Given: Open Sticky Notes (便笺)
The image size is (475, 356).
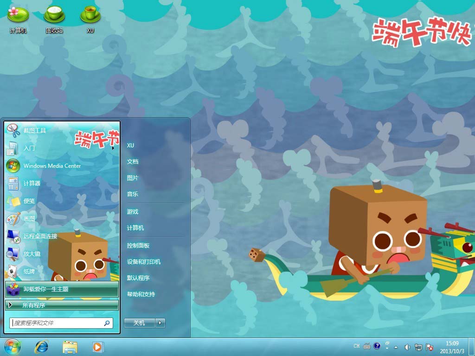Looking at the screenshot, I should (29, 201).
